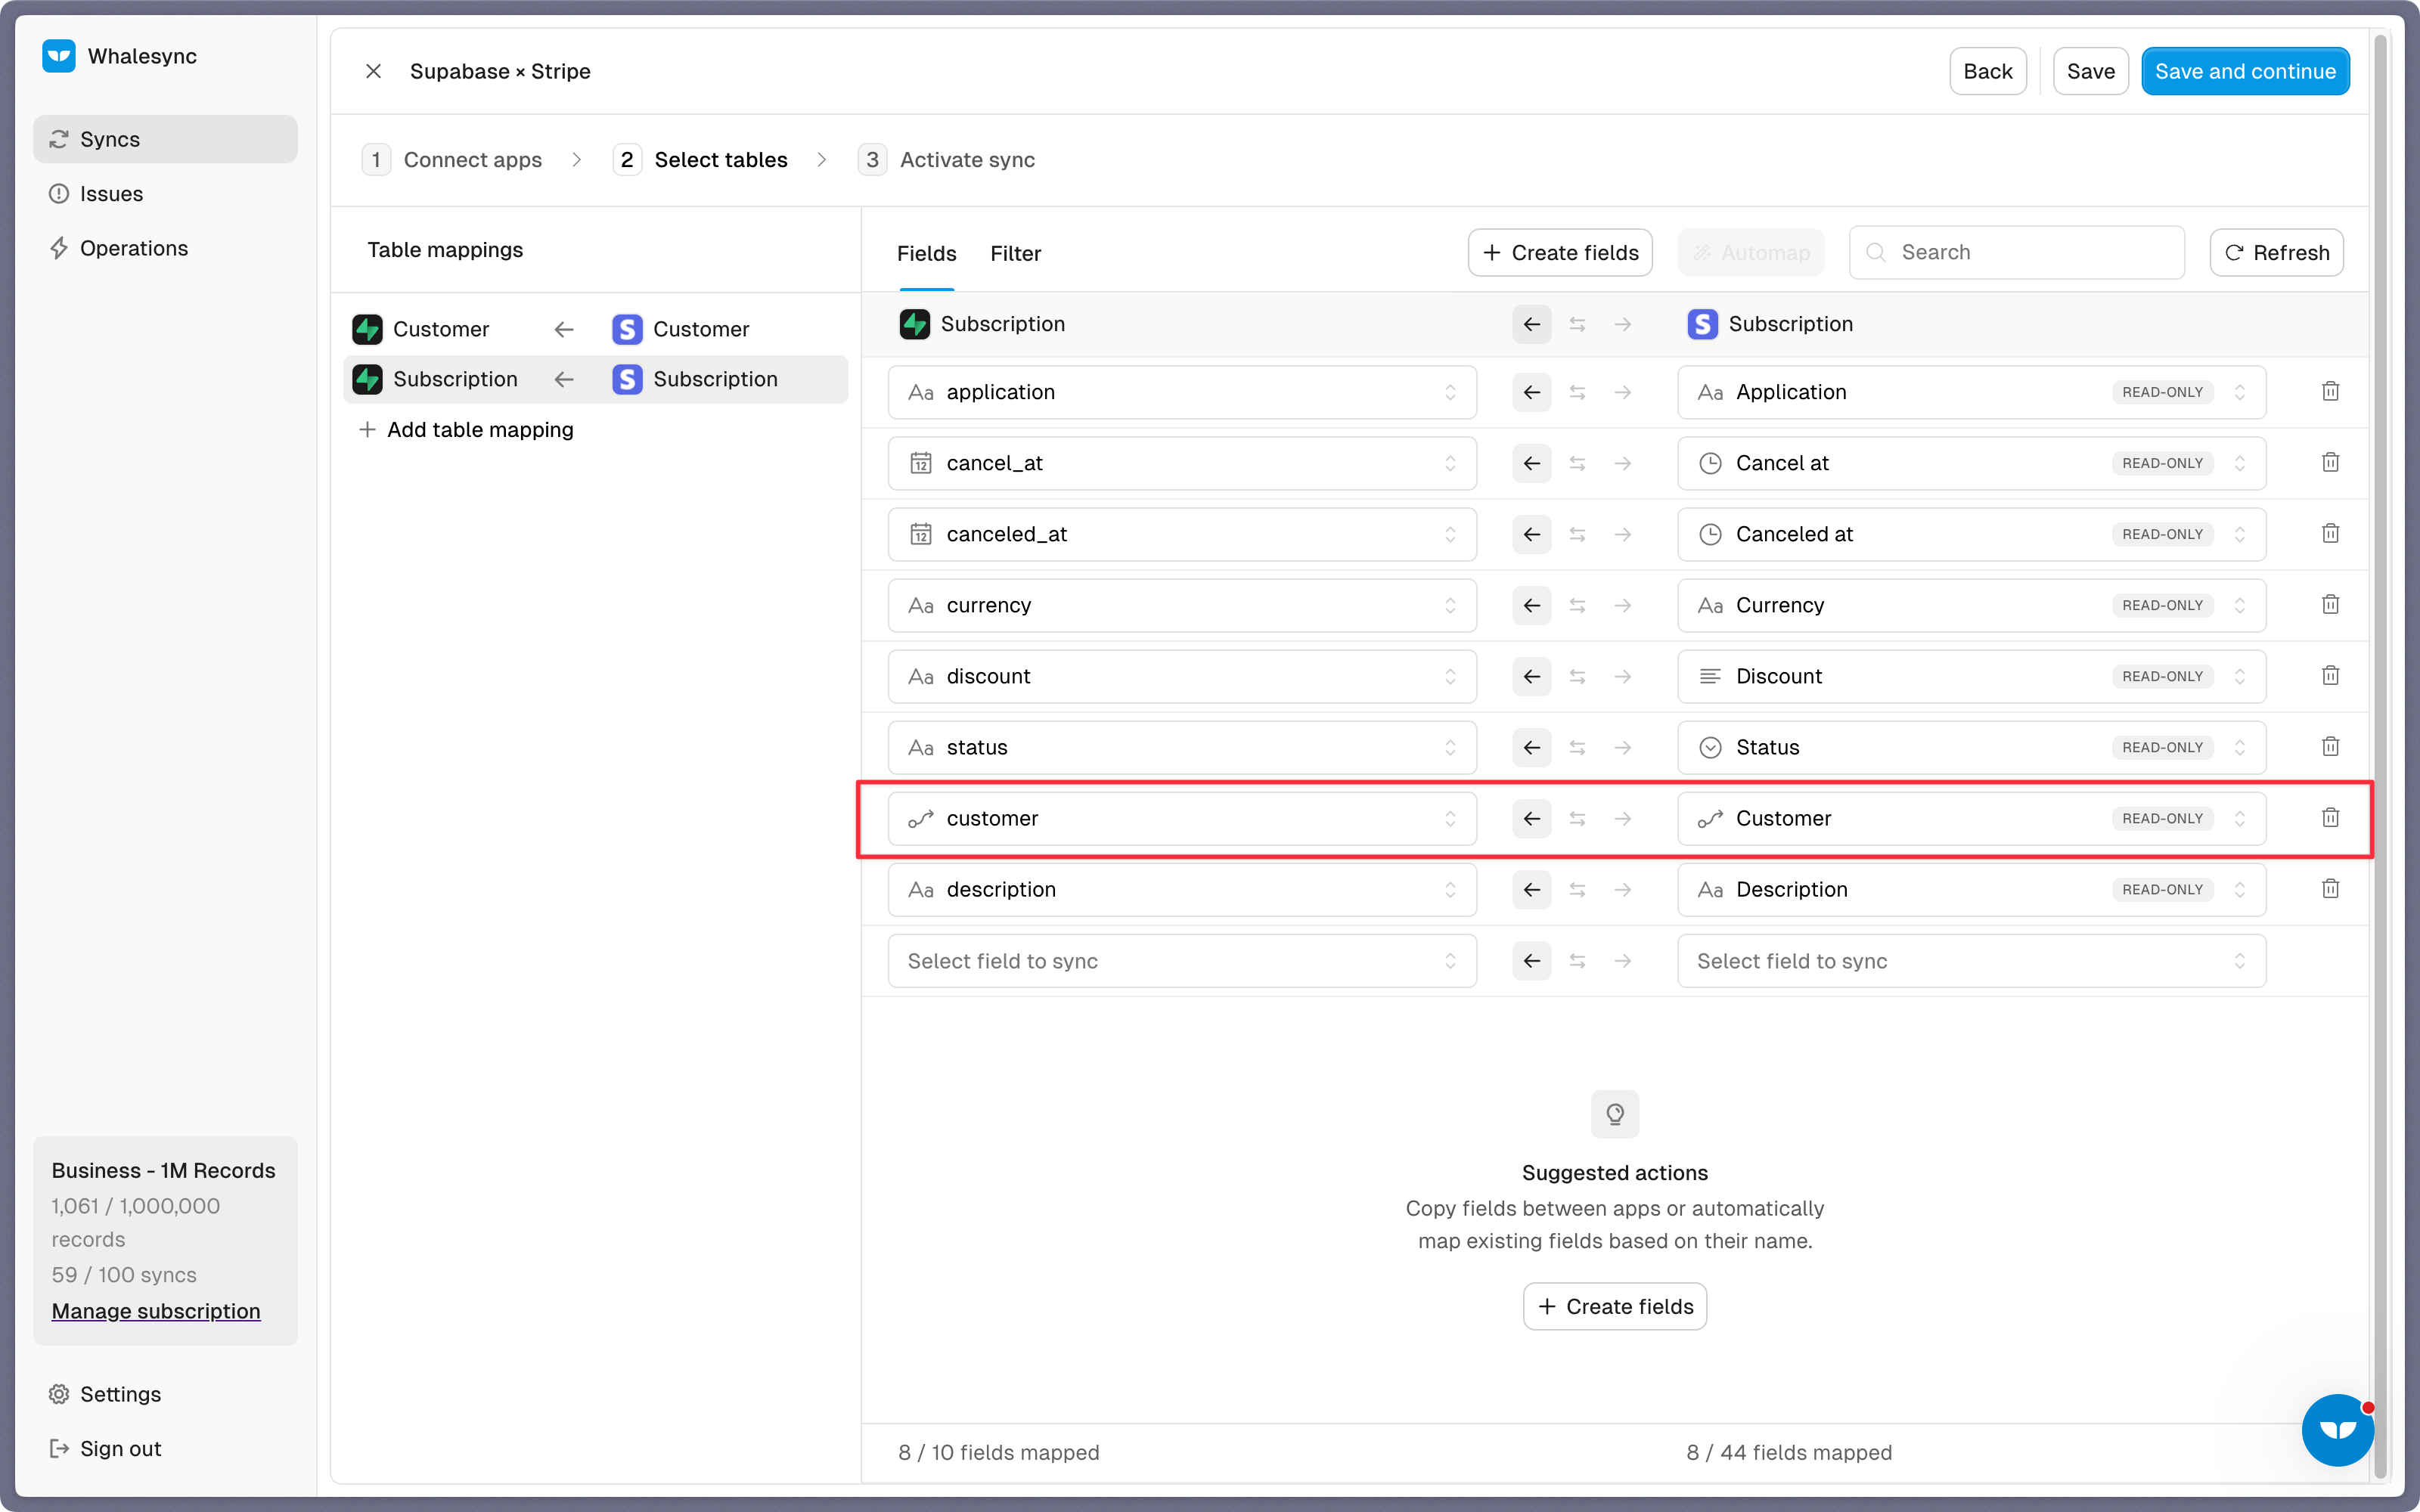2420x1512 pixels.
Task: Click the lightbulb Suggested actions icon
Action: pyautogui.click(x=1614, y=1114)
